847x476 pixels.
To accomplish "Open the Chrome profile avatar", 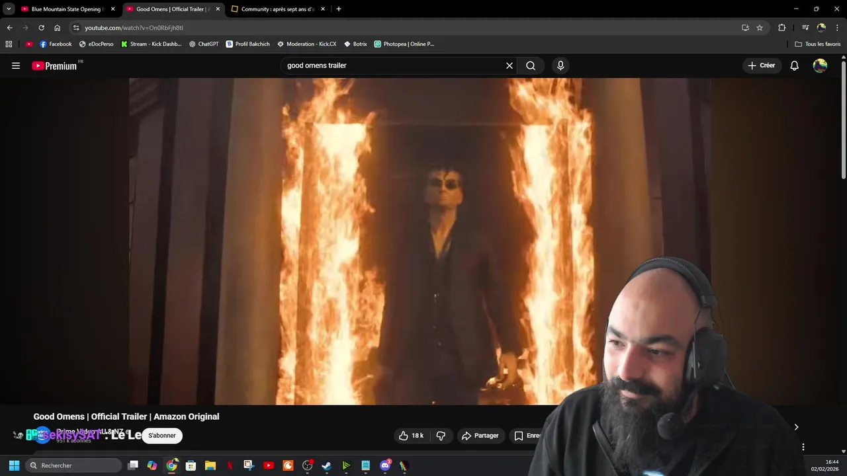I will pos(821,28).
